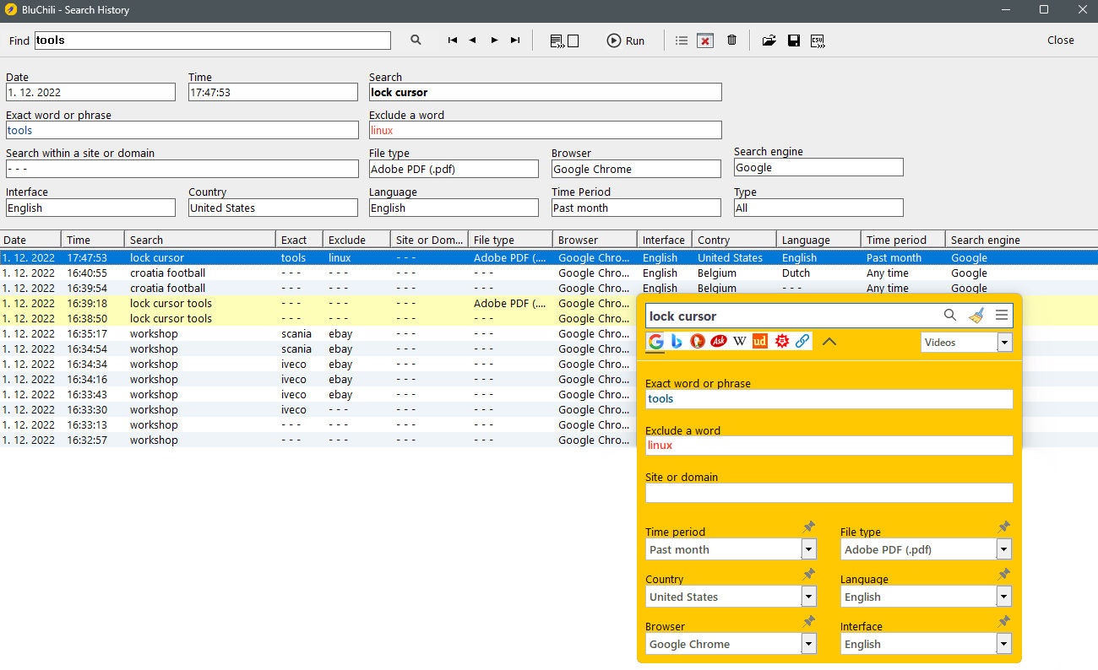Click the yellow panel's Exclude a word field

[x=829, y=446]
